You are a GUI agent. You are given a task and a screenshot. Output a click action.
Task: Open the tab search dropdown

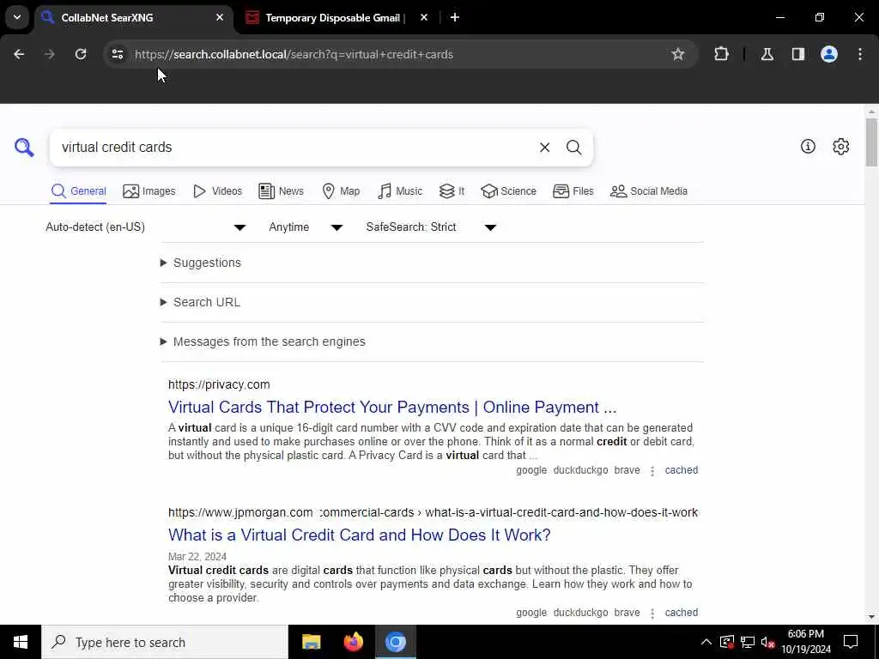17,17
